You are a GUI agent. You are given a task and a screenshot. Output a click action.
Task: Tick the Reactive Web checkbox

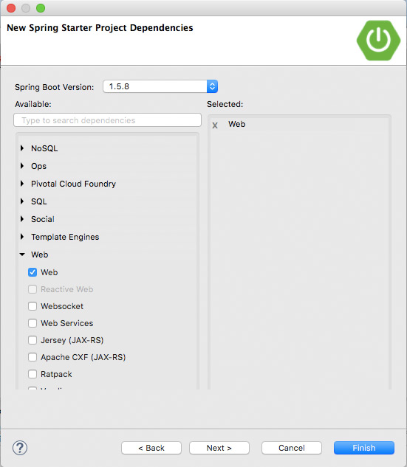33,289
